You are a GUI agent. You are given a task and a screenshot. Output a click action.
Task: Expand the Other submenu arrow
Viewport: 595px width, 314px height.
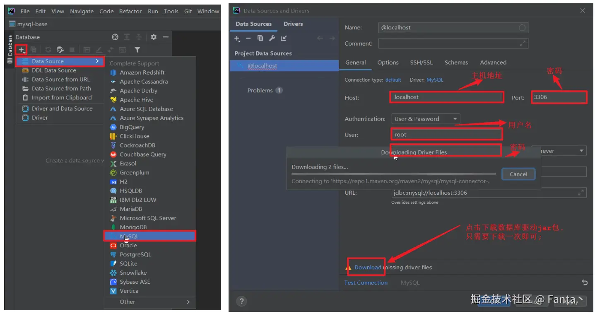188,302
